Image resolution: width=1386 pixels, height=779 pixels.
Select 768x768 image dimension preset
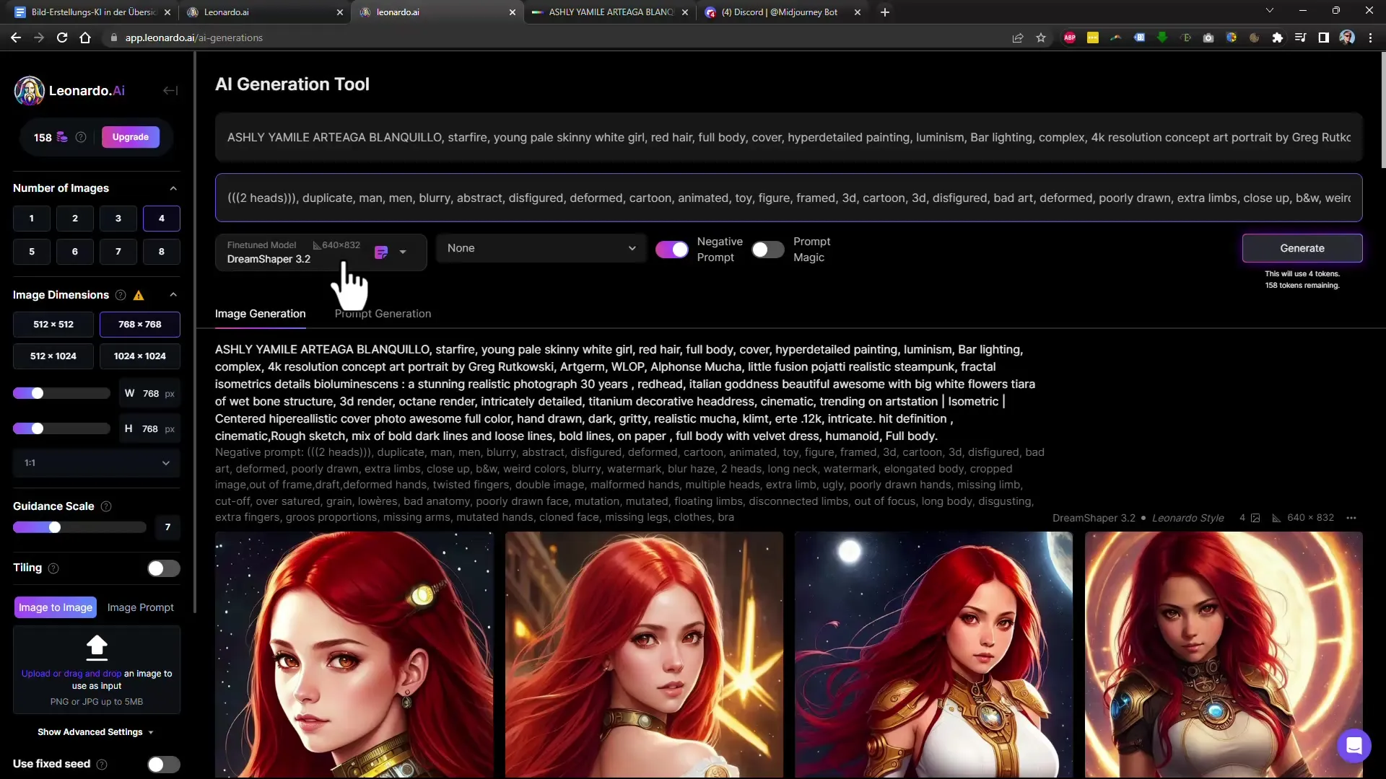(140, 323)
